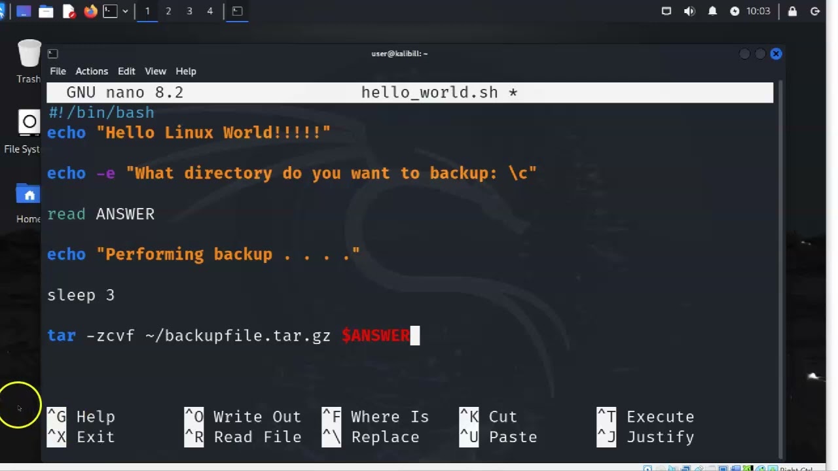Image resolution: width=838 pixels, height=471 pixels.
Task: Click the -e flag on second echo line
Action: 105,173
